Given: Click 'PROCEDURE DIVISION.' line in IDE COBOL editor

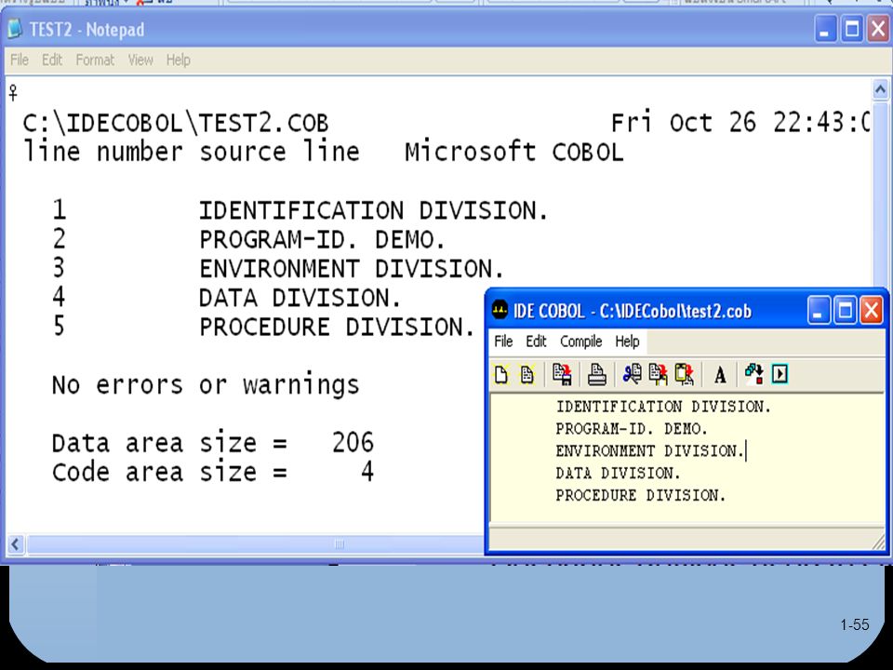Looking at the screenshot, I should click(641, 496).
